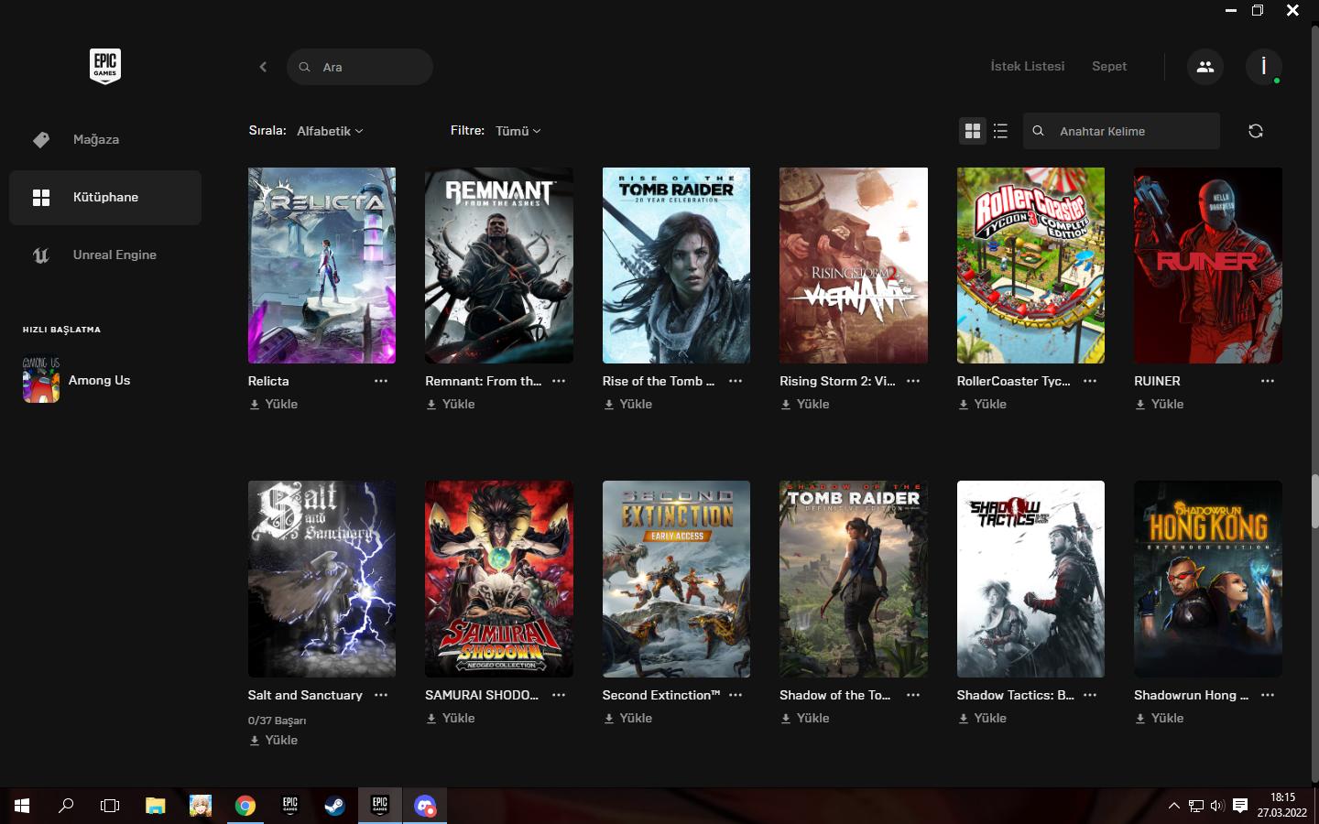Click Yükle under SAMURAI SHODOWN
This screenshot has width=1319, height=824.
(x=450, y=718)
